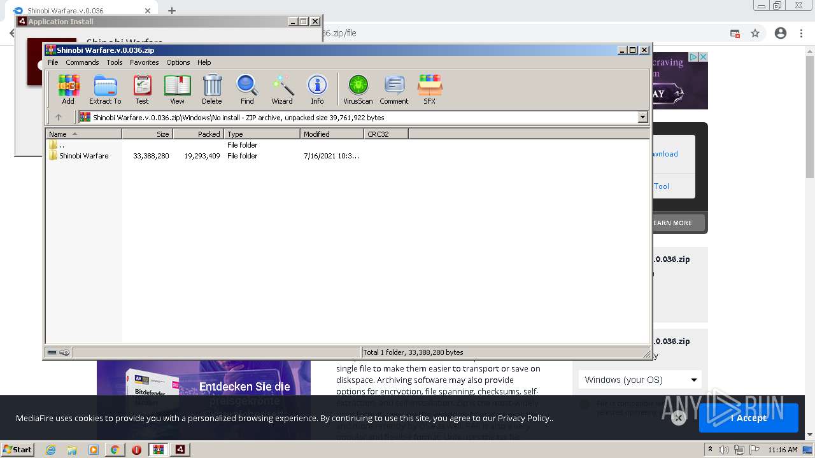Open the View tool in WinRAR

177,89
